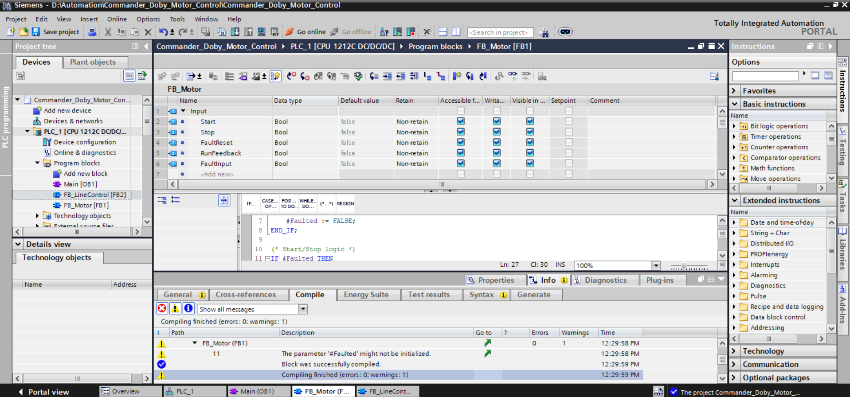850x397 pixels.
Task: Click the new project icon in toolbar
Action: coord(11,32)
